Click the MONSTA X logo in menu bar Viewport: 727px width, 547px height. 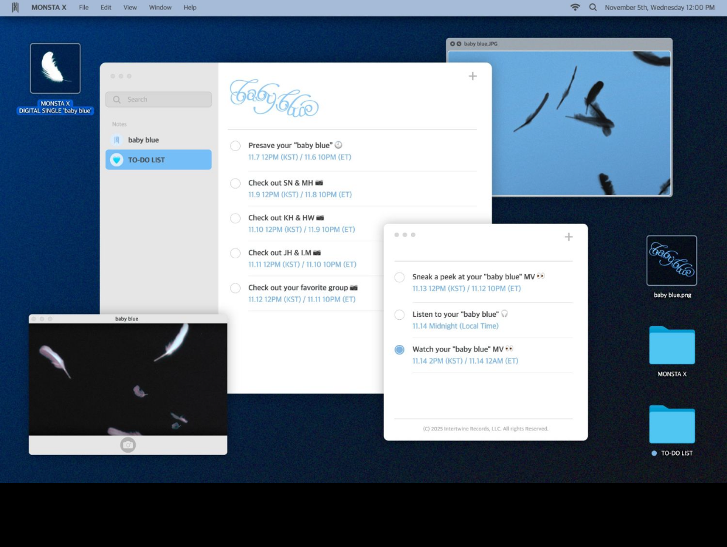click(15, 8)
